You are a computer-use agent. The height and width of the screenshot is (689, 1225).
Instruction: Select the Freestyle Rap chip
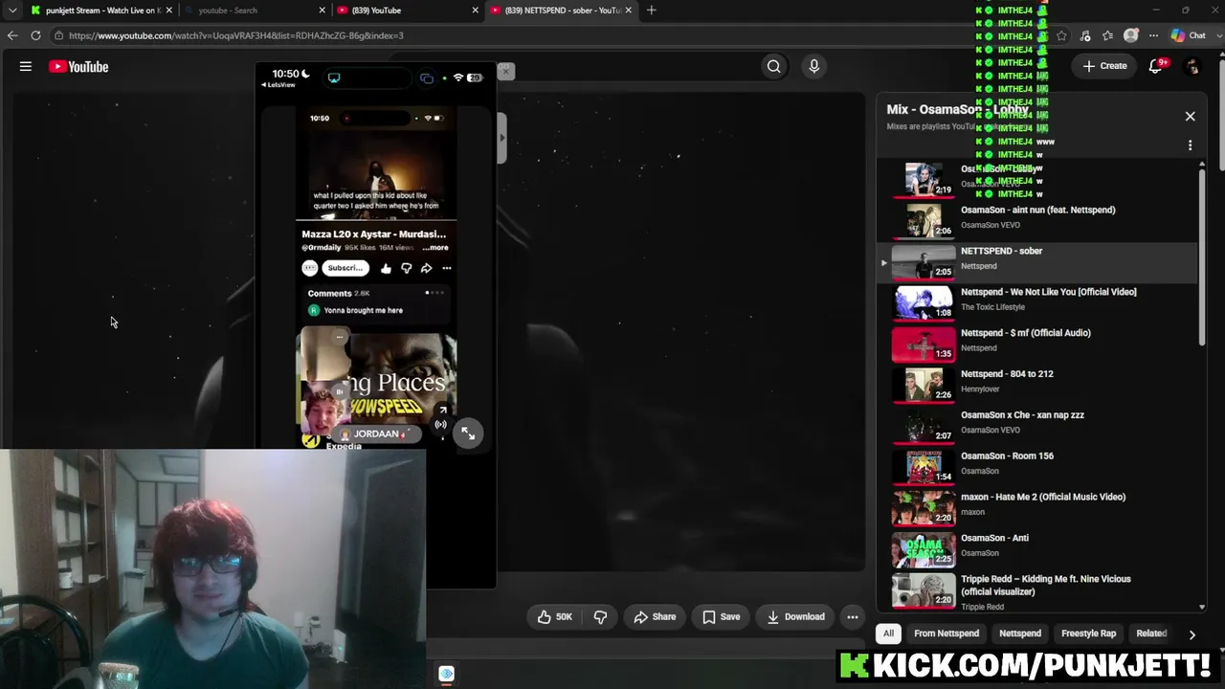point(1089,633)
